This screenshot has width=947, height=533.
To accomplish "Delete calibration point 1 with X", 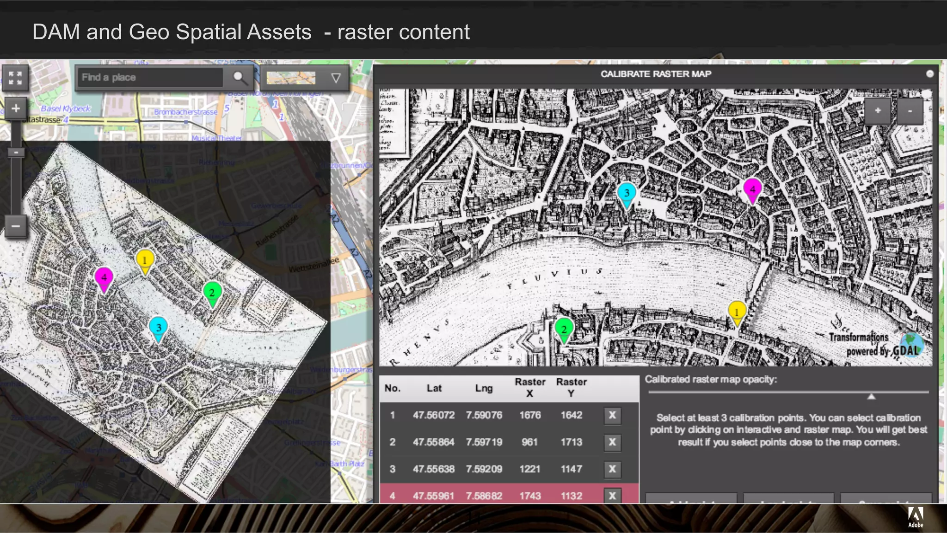I will click(612, 415).
